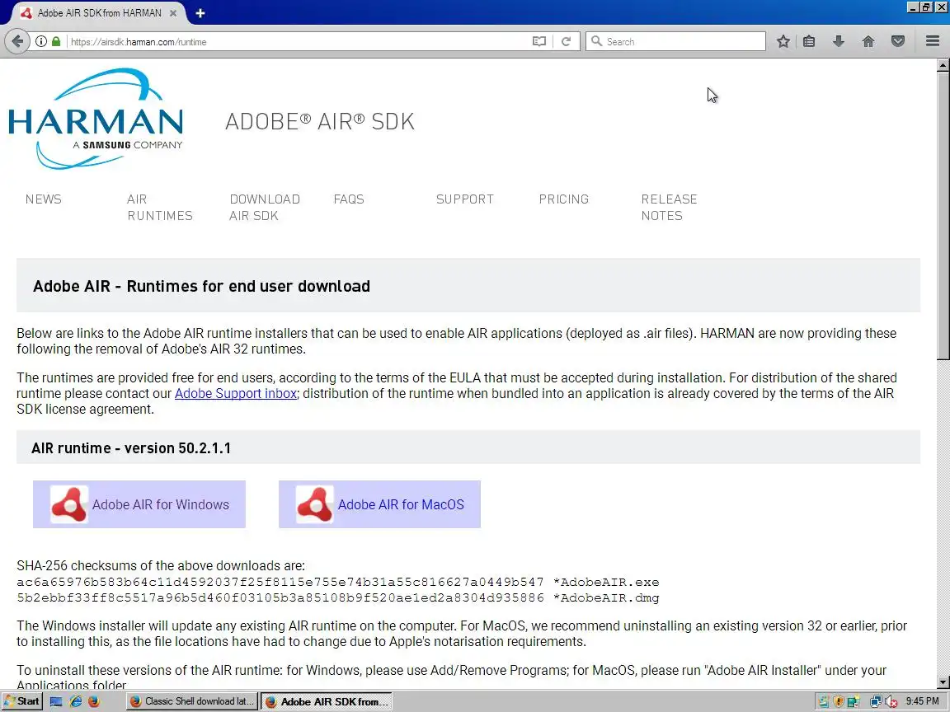Open site information icon in address bar
Screen dimensions: 950x712
[x=41, y=41]
